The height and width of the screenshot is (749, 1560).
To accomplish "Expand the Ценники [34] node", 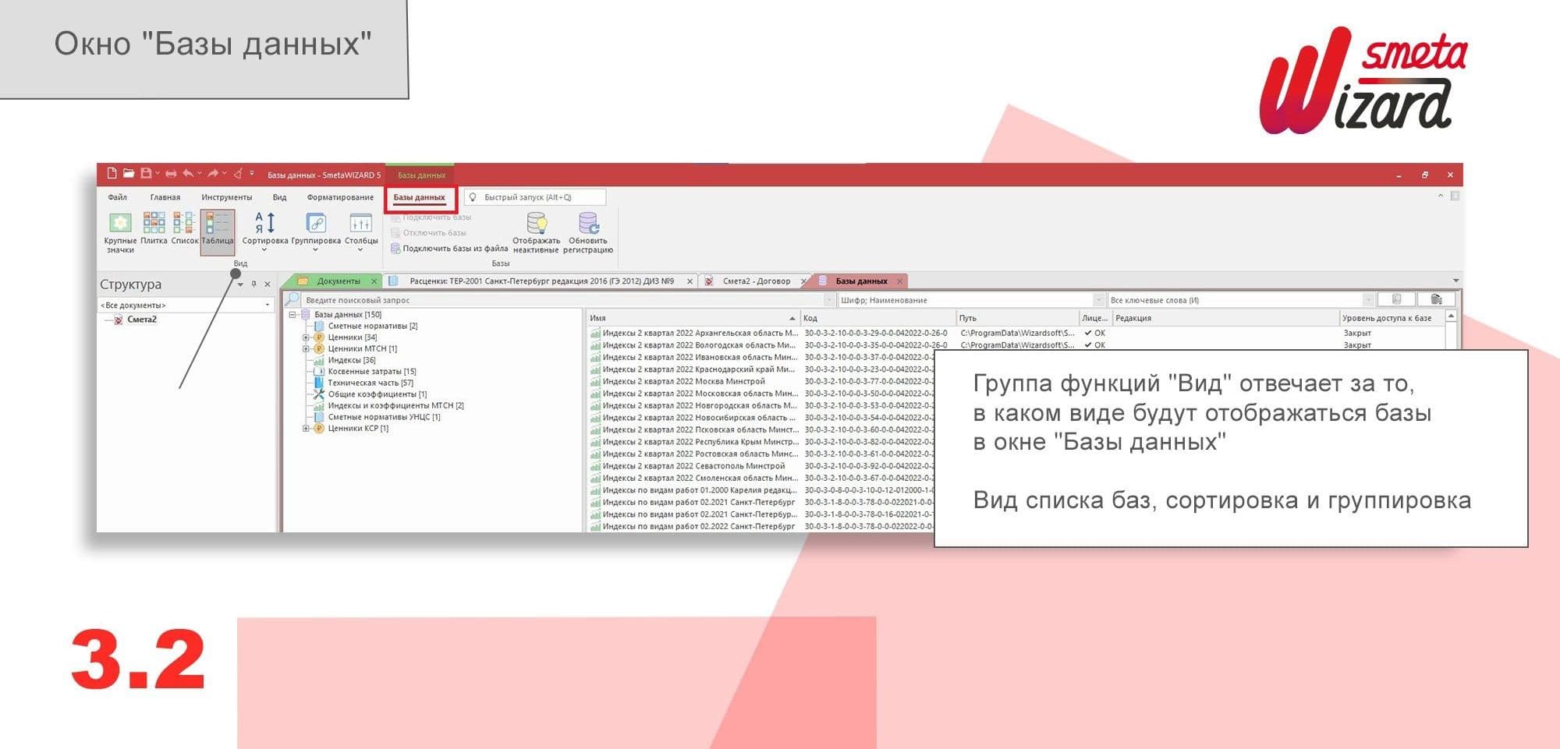I will [306, 337].
